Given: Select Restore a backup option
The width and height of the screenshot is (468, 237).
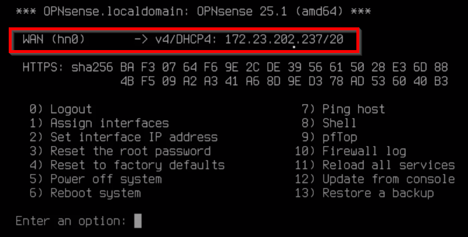Looking at the screenshot, I should (x=365, y=193).
